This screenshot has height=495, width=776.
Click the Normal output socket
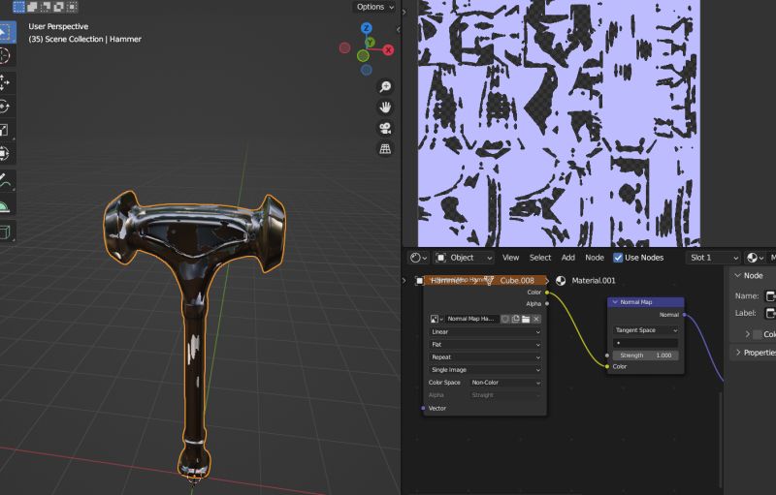685,315
